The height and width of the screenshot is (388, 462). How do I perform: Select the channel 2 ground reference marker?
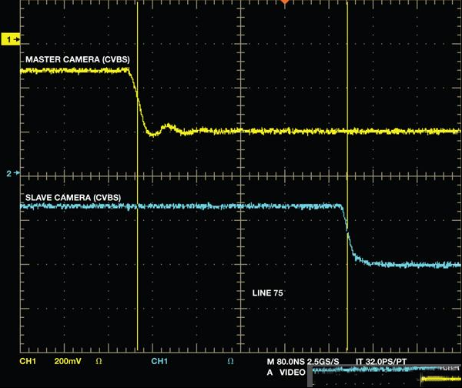[x=13, y=173]
